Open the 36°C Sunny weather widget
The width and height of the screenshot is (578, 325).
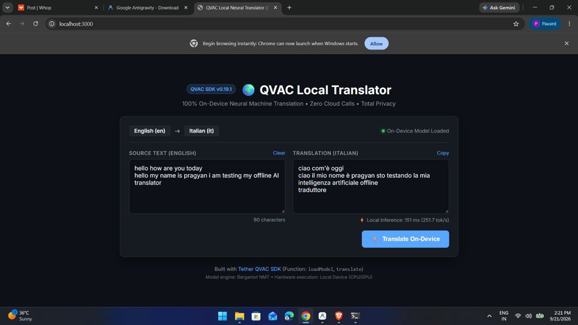click(x=20, y=316)
